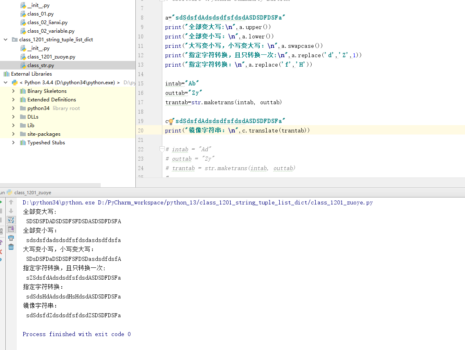Click line number 17 in the gutter

point(141,102)
